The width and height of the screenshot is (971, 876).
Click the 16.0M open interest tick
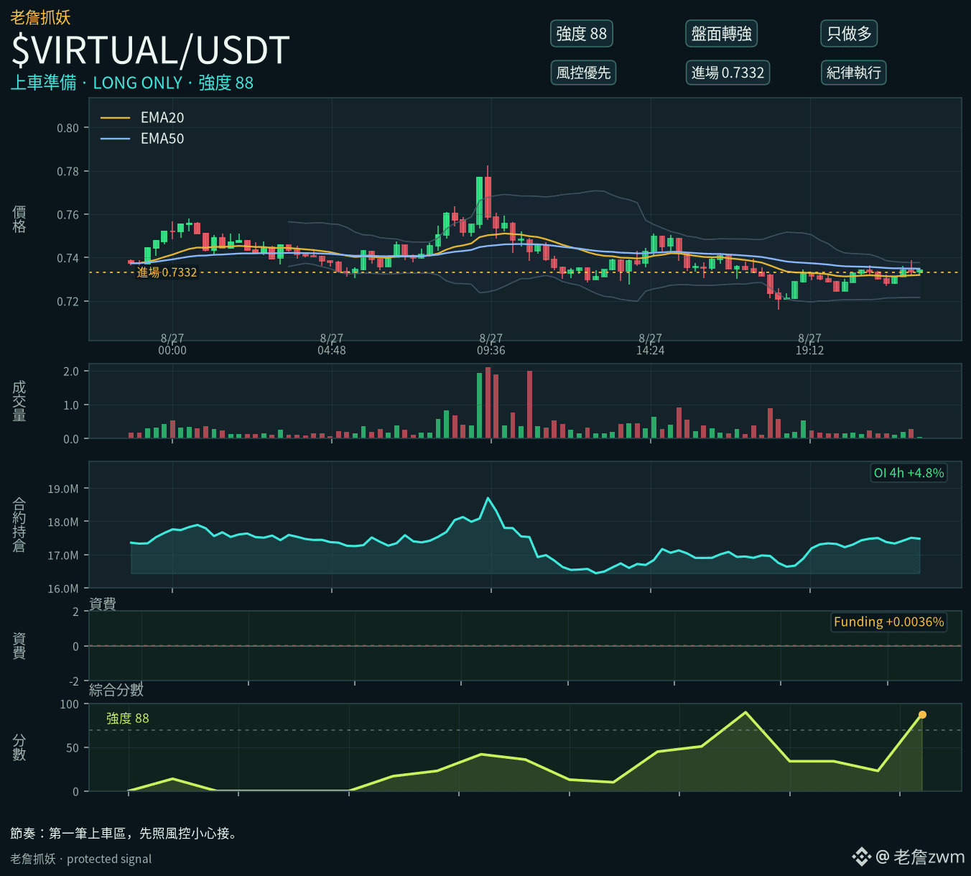click(x=63, y=589)
